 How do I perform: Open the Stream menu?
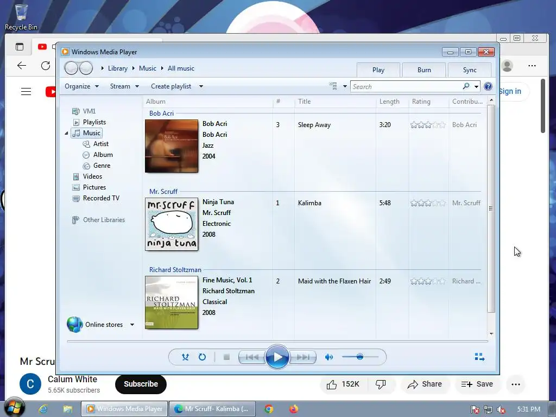coord(124,86)
